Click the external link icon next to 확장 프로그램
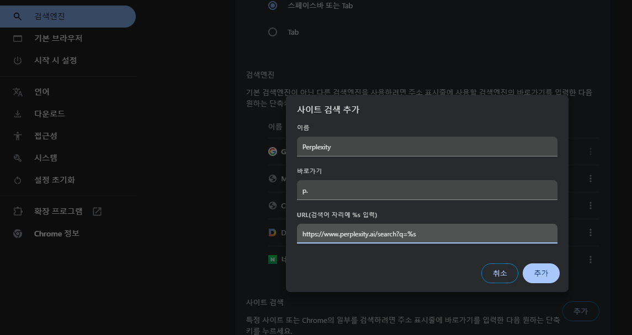Viewport: 632px width, 335px height. [x=97, y=211]
